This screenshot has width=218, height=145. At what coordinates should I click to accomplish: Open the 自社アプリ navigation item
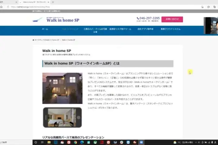click(145, 29)
